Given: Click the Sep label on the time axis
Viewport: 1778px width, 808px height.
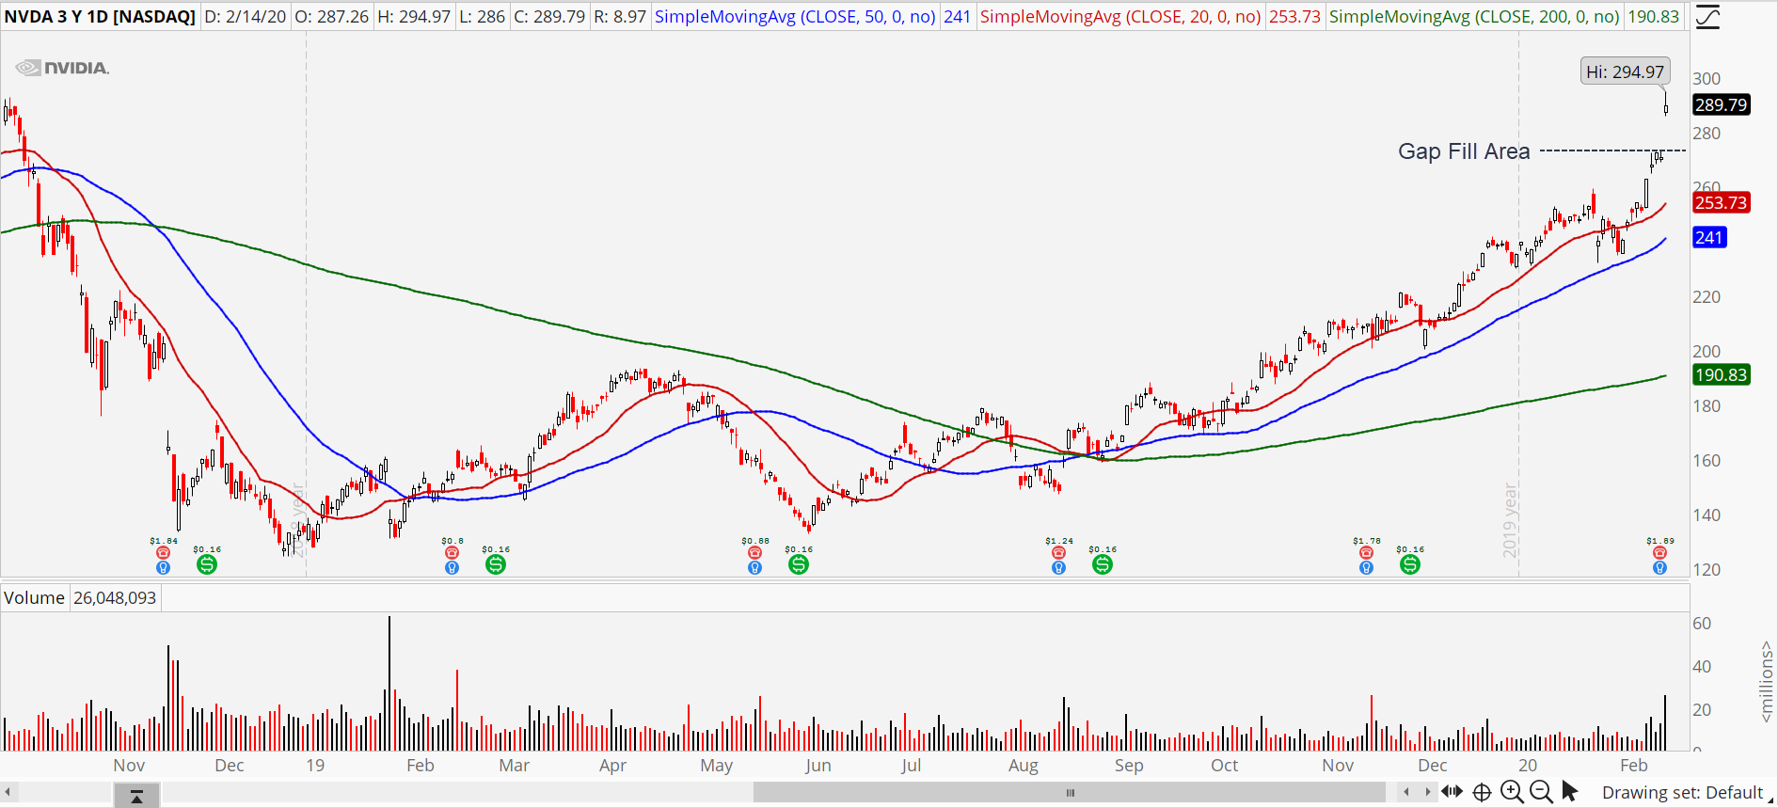Looking at the screenshot, I should point(1129,765).
